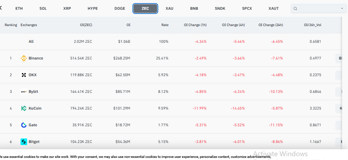Switch to the ETH coin tab
Image resolution: width=348 pixels, height=160 pixels.
(19, 9)
